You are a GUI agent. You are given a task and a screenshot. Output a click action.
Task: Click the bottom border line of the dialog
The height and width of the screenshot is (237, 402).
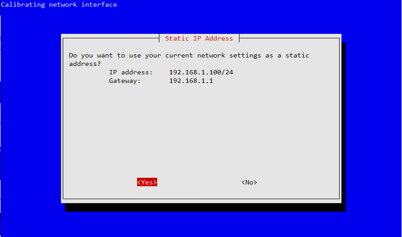200,199
